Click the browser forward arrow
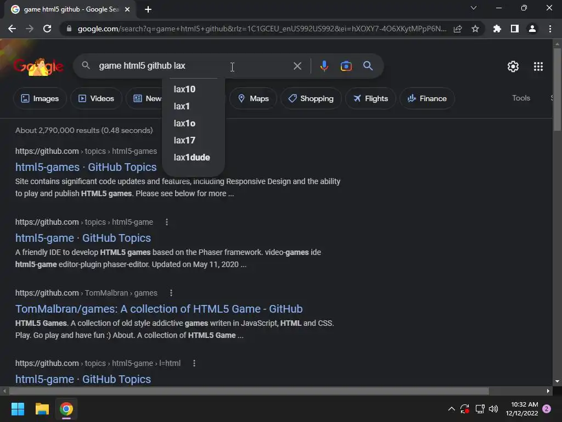The height and width of the screenshot is (422, 562). click(30, 29)
